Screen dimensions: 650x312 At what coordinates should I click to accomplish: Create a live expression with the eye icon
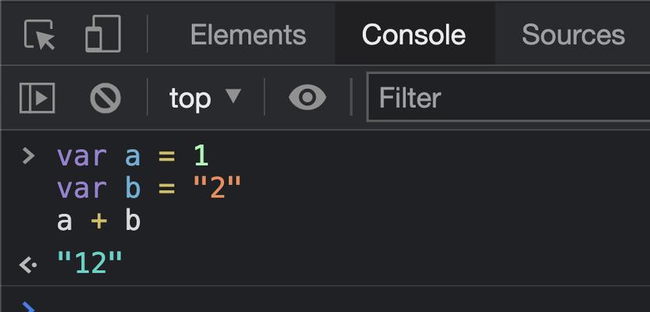tap(307, 97)
